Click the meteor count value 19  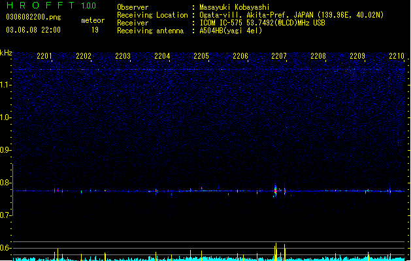point(95,30)
